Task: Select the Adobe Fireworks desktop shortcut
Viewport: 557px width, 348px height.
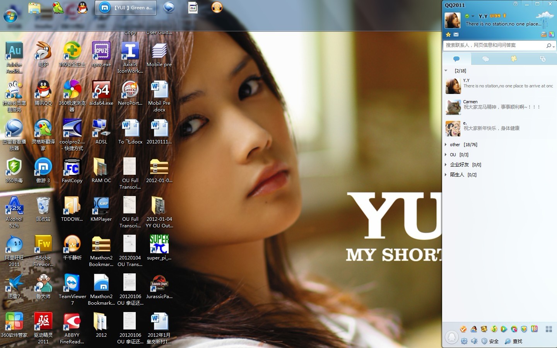Action: click(x=43, y=251)
